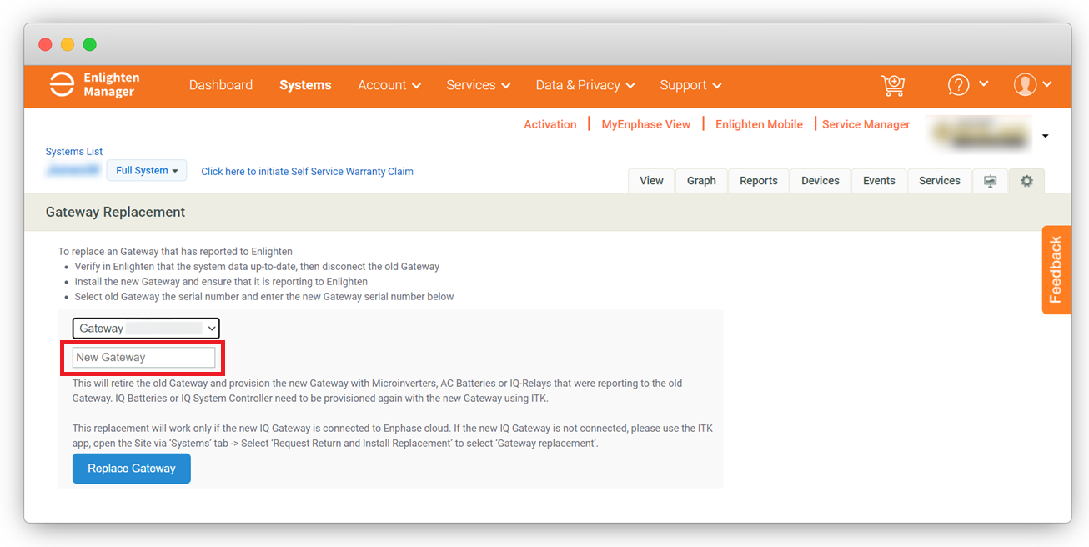Image resolution: width=1089 pixels, height=547 pixels.
Task: Focus the New Gateway serial field
Action: click(x=143, y=358)
